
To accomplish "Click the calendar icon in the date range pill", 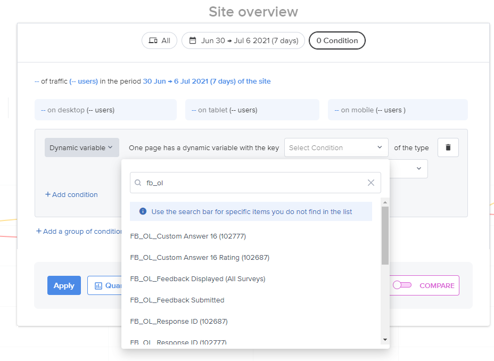I will (193, 40).
